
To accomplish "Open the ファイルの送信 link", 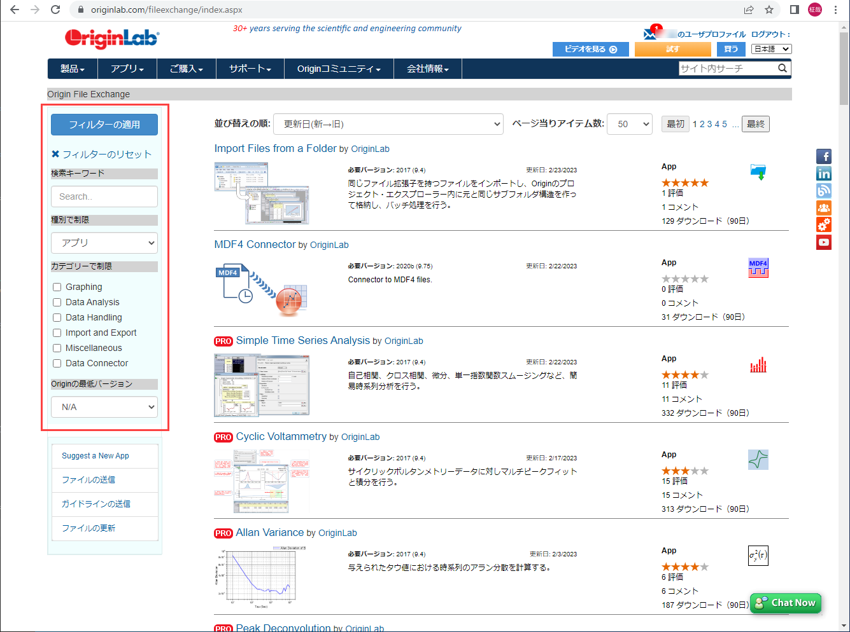I will pos(89,480).
